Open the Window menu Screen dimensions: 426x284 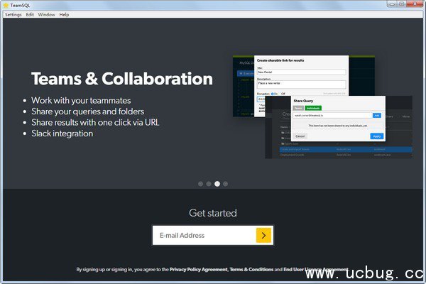[x=46, y=14]
